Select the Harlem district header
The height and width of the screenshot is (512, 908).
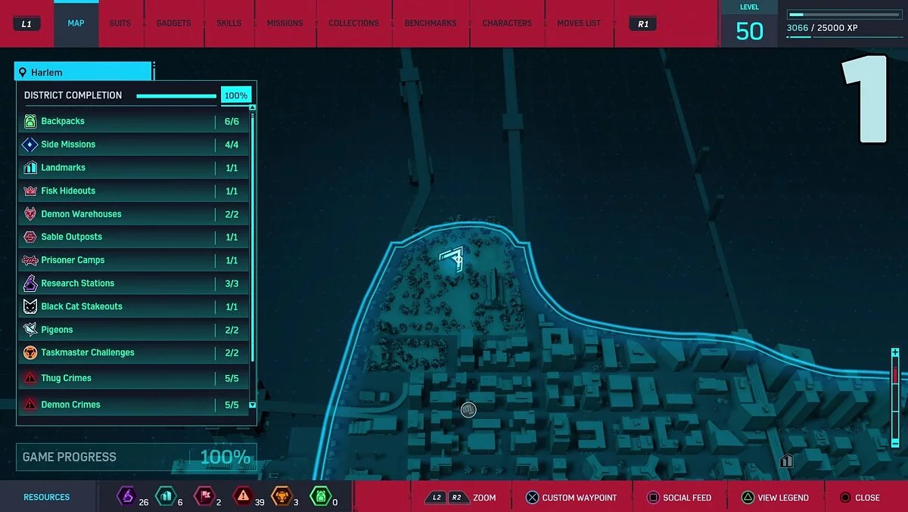(83, 72)
